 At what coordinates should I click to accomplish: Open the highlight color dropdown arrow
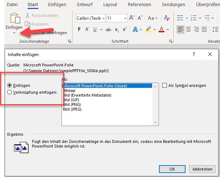pyautogui.click(x=154, y=29)
